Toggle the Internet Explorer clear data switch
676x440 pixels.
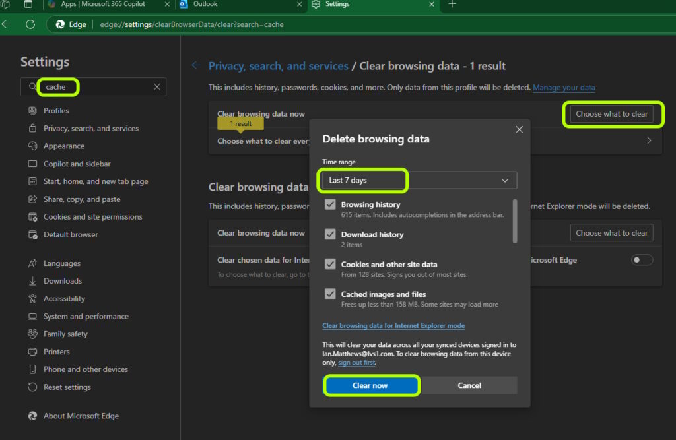point(642,260)
